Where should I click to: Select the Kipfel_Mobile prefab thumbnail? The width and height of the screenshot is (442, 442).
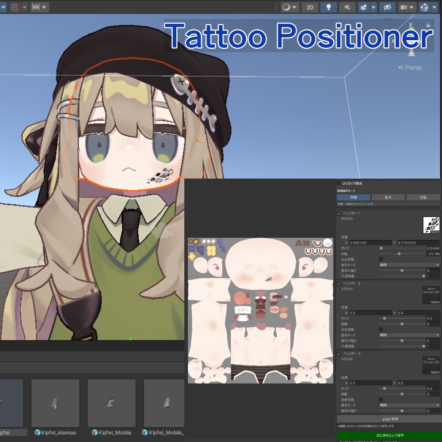point(111,403)
